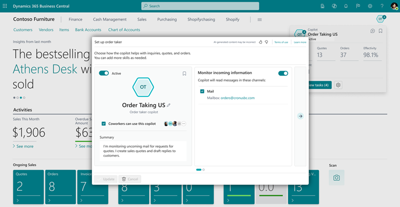Click bookmark icon beside Active toggle

click(x=184, y=73)
